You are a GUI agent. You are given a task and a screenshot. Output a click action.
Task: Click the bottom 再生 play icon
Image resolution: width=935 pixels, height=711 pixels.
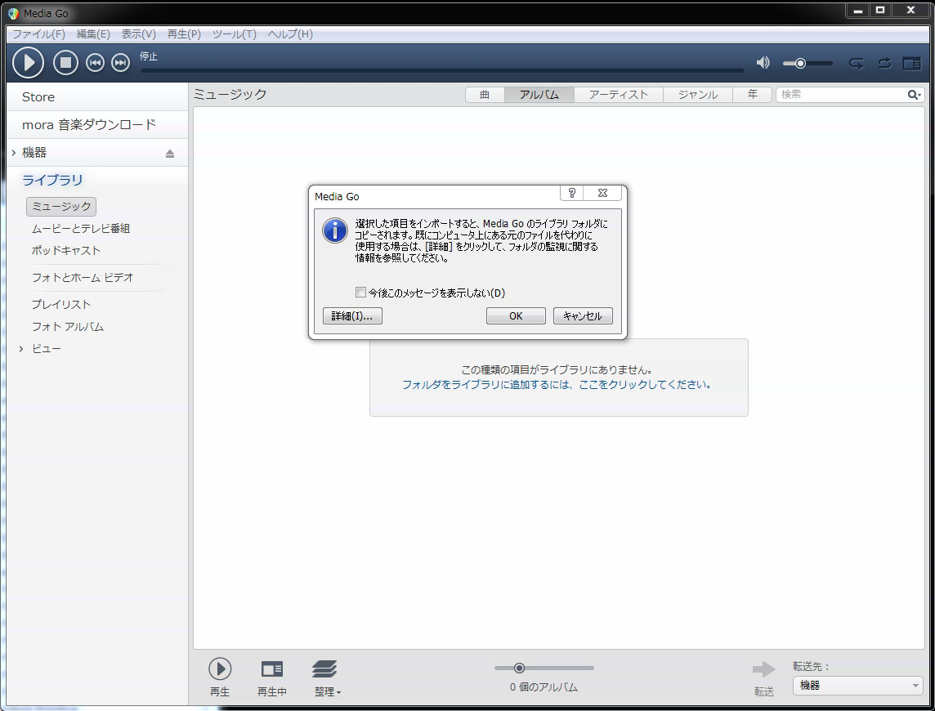pyautogui.click(x=220, y=669)
